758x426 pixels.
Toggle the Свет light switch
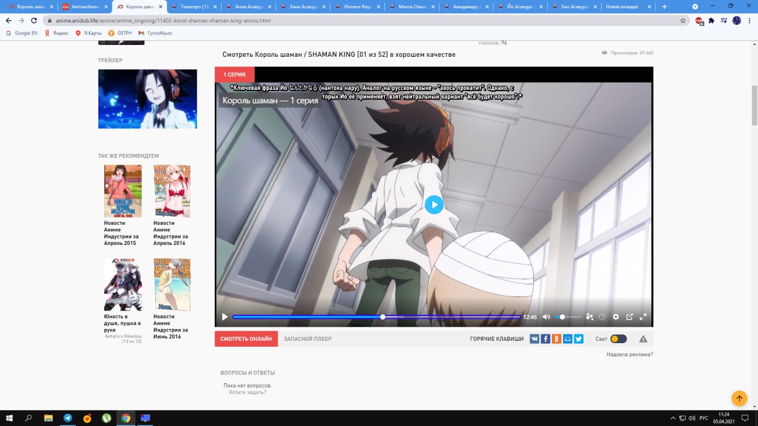618,339
